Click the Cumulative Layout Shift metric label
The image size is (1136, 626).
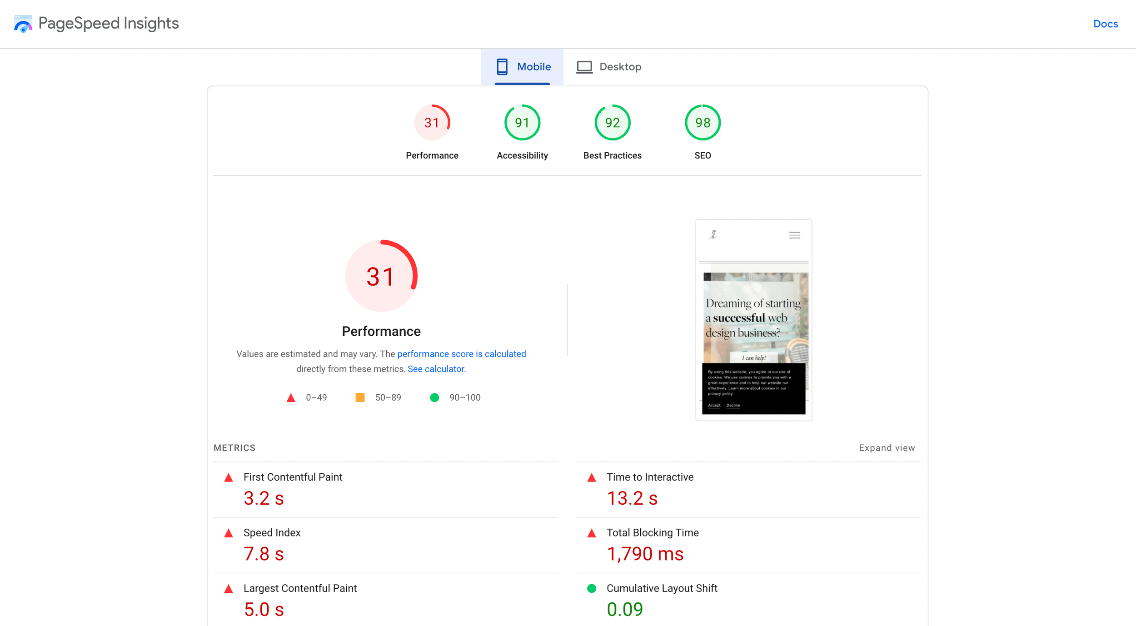coord(662,588)
